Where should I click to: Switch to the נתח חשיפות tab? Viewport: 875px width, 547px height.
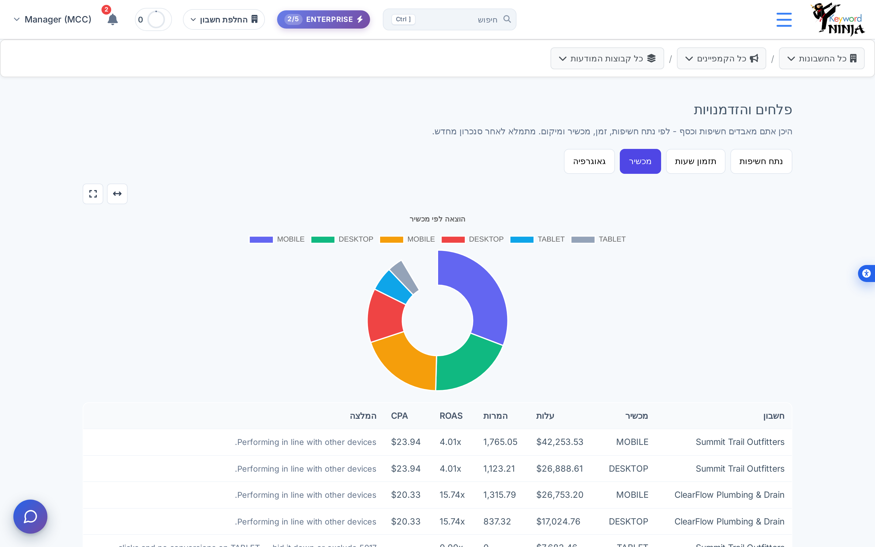pos(761,161)
